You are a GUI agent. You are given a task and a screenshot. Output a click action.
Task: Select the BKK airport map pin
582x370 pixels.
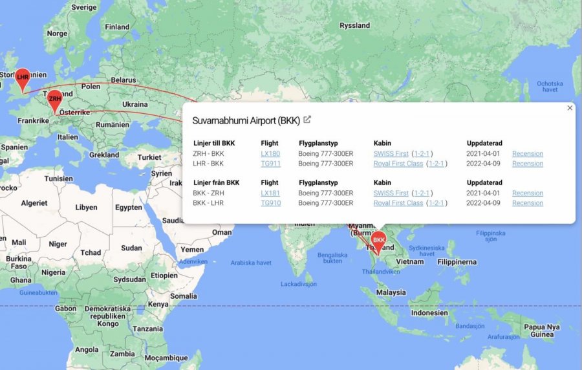pos(378,240)
